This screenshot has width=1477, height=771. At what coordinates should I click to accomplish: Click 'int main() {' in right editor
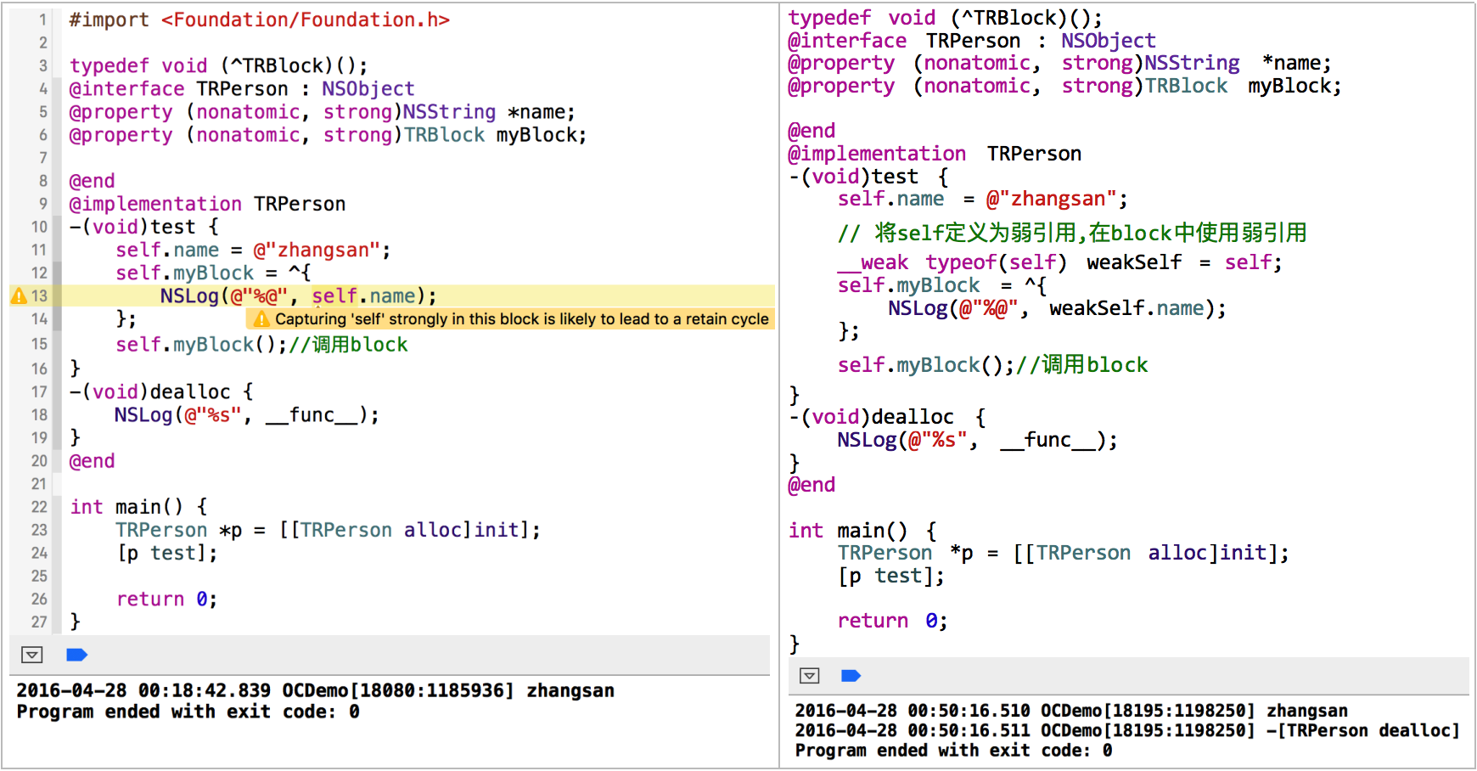click(862, 531)
